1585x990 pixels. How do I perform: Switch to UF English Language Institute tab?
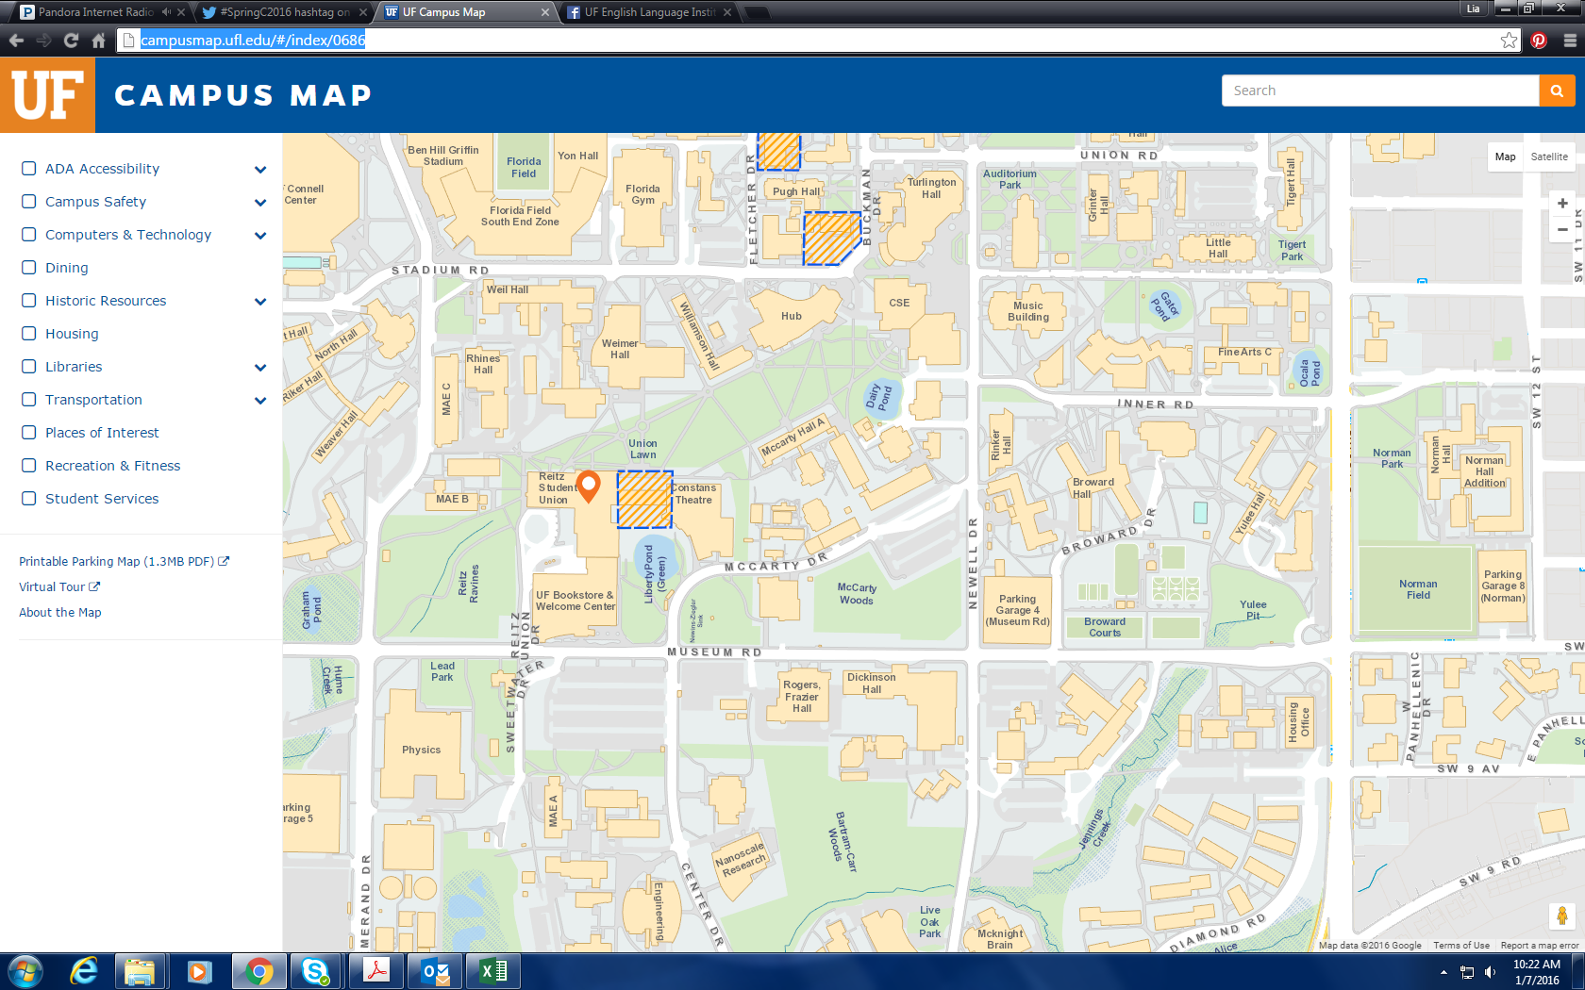(649, 12)
